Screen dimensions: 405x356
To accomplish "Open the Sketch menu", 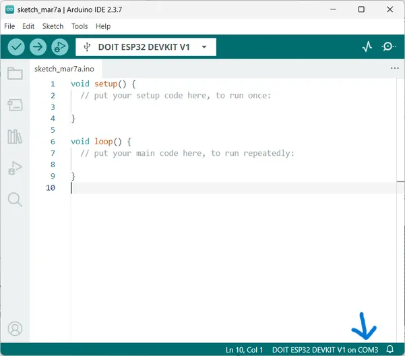I will (x=53, y=26).
